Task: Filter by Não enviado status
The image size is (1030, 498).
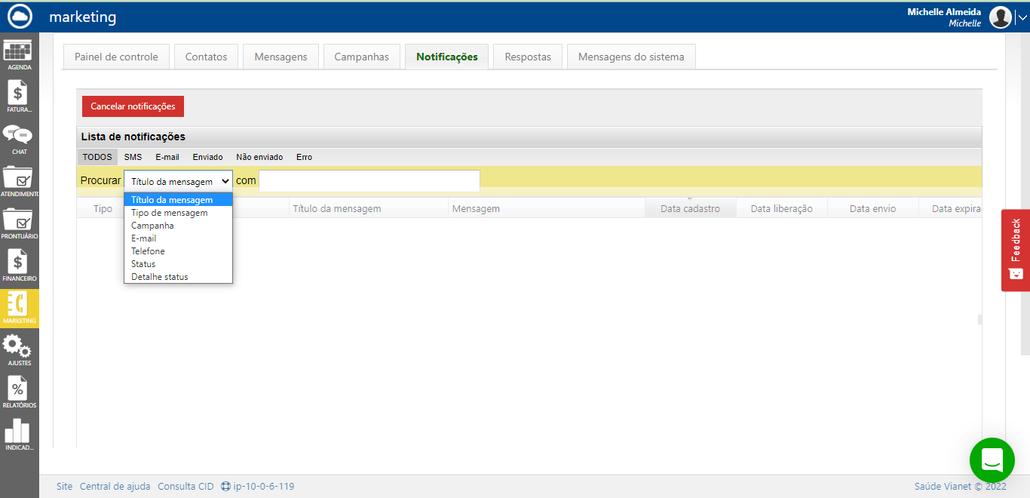Action: pos(259,157)
